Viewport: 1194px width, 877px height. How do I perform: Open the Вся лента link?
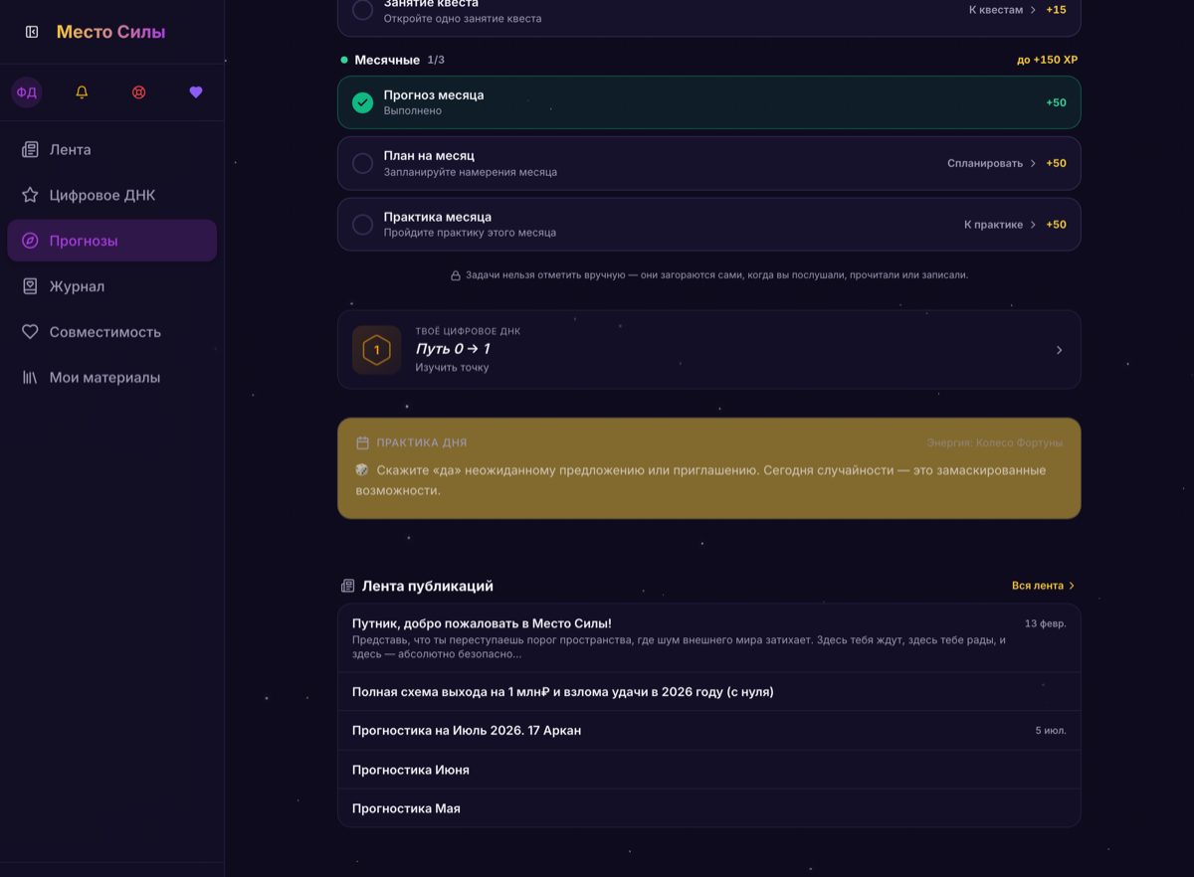[x=1044, y=586]
